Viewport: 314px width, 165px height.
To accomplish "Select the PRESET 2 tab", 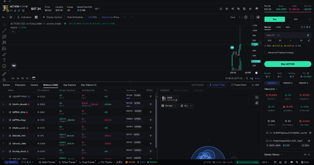I will 288,83.
